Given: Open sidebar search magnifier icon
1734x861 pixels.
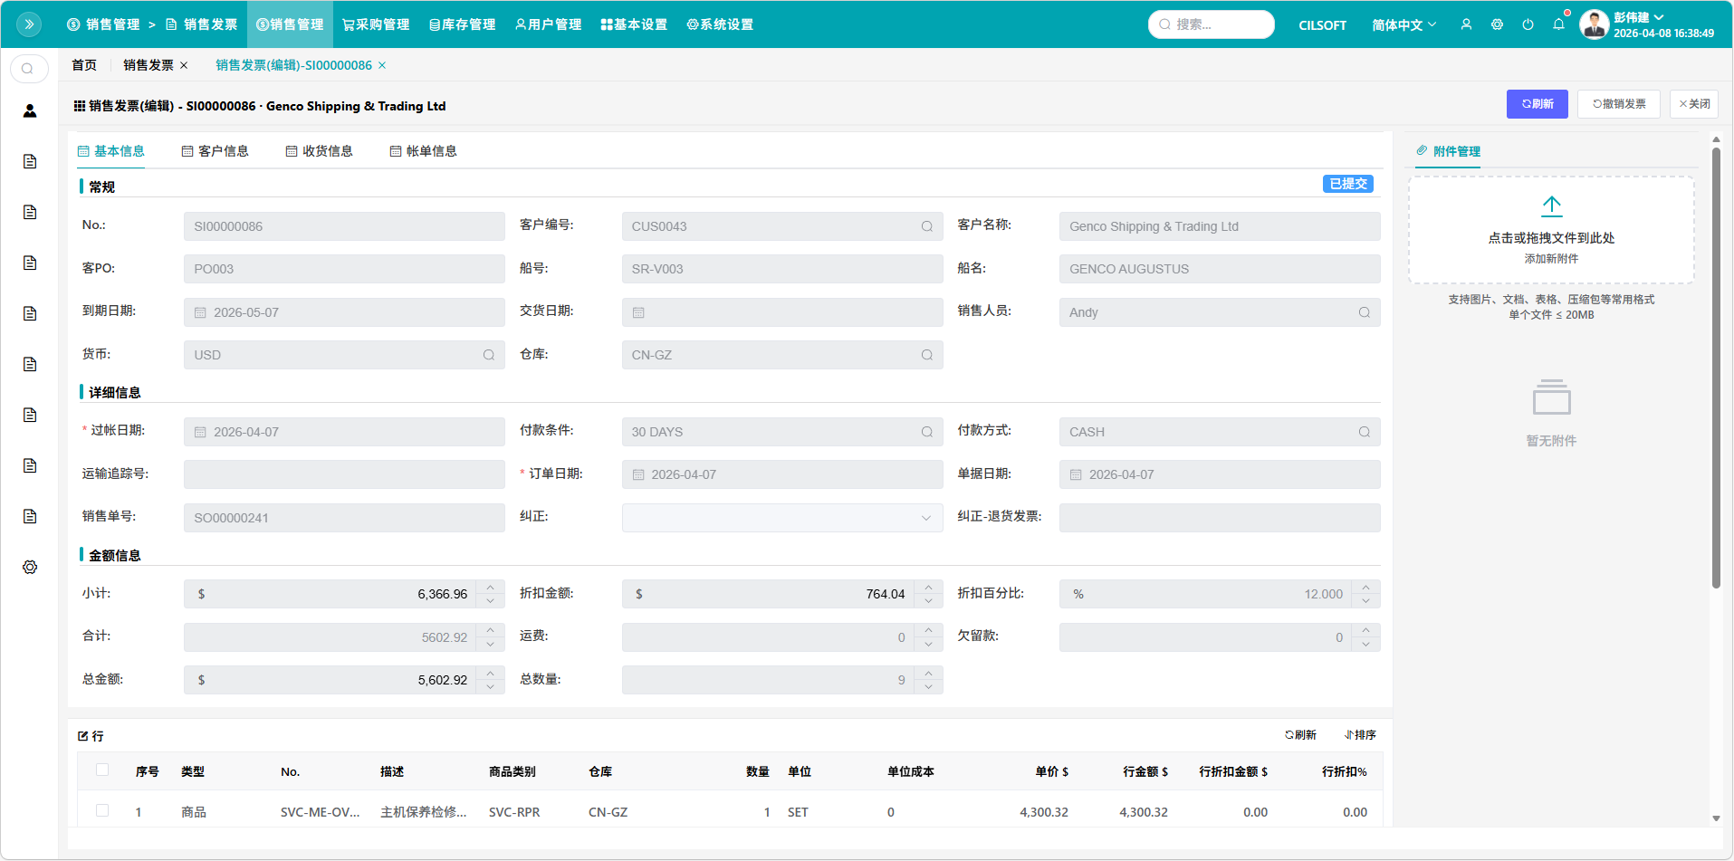Looking at the screenshot, I should pyautogui.click(x=28, y=69).
